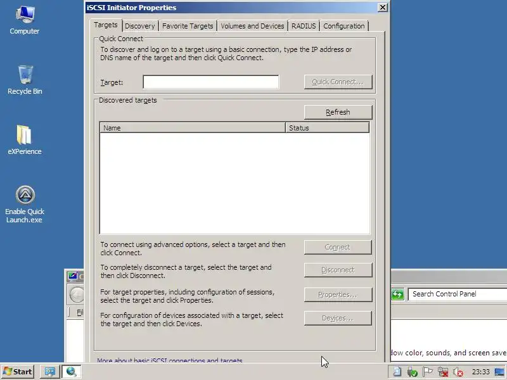Open target Properties button

(338, 294)
